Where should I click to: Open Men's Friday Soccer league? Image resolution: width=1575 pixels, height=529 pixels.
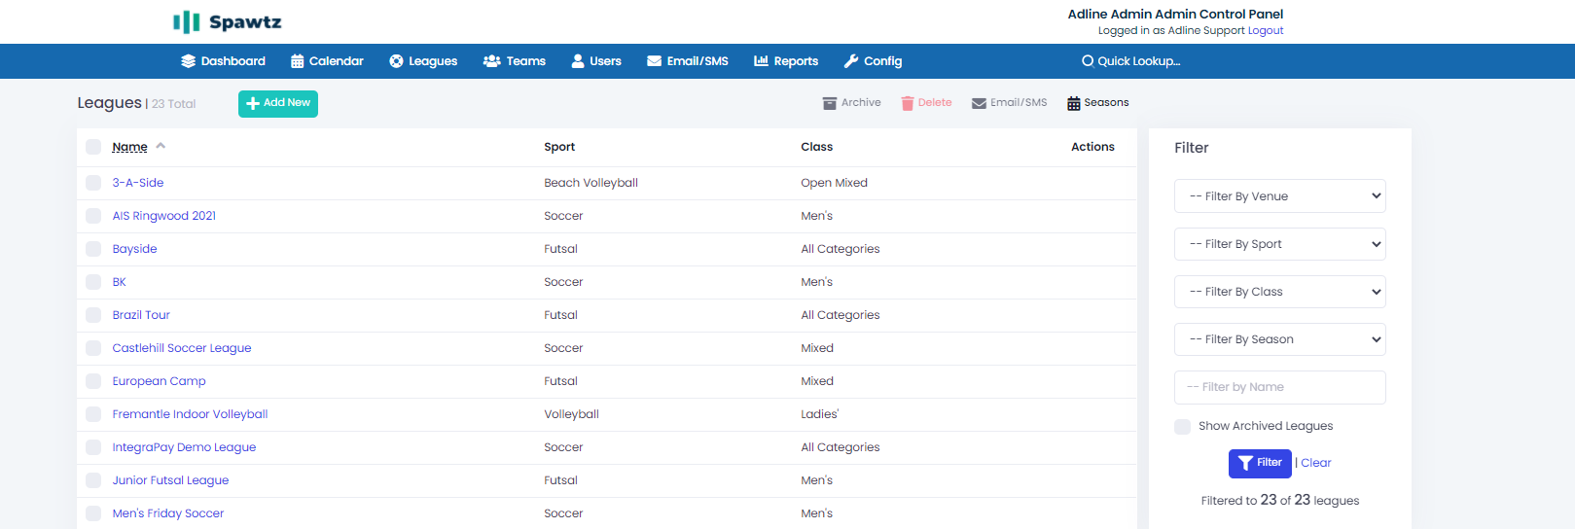click(x=168, y=513)
